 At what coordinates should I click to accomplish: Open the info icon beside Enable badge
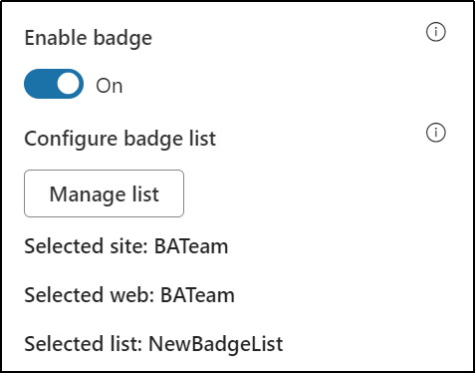[435, 32]
